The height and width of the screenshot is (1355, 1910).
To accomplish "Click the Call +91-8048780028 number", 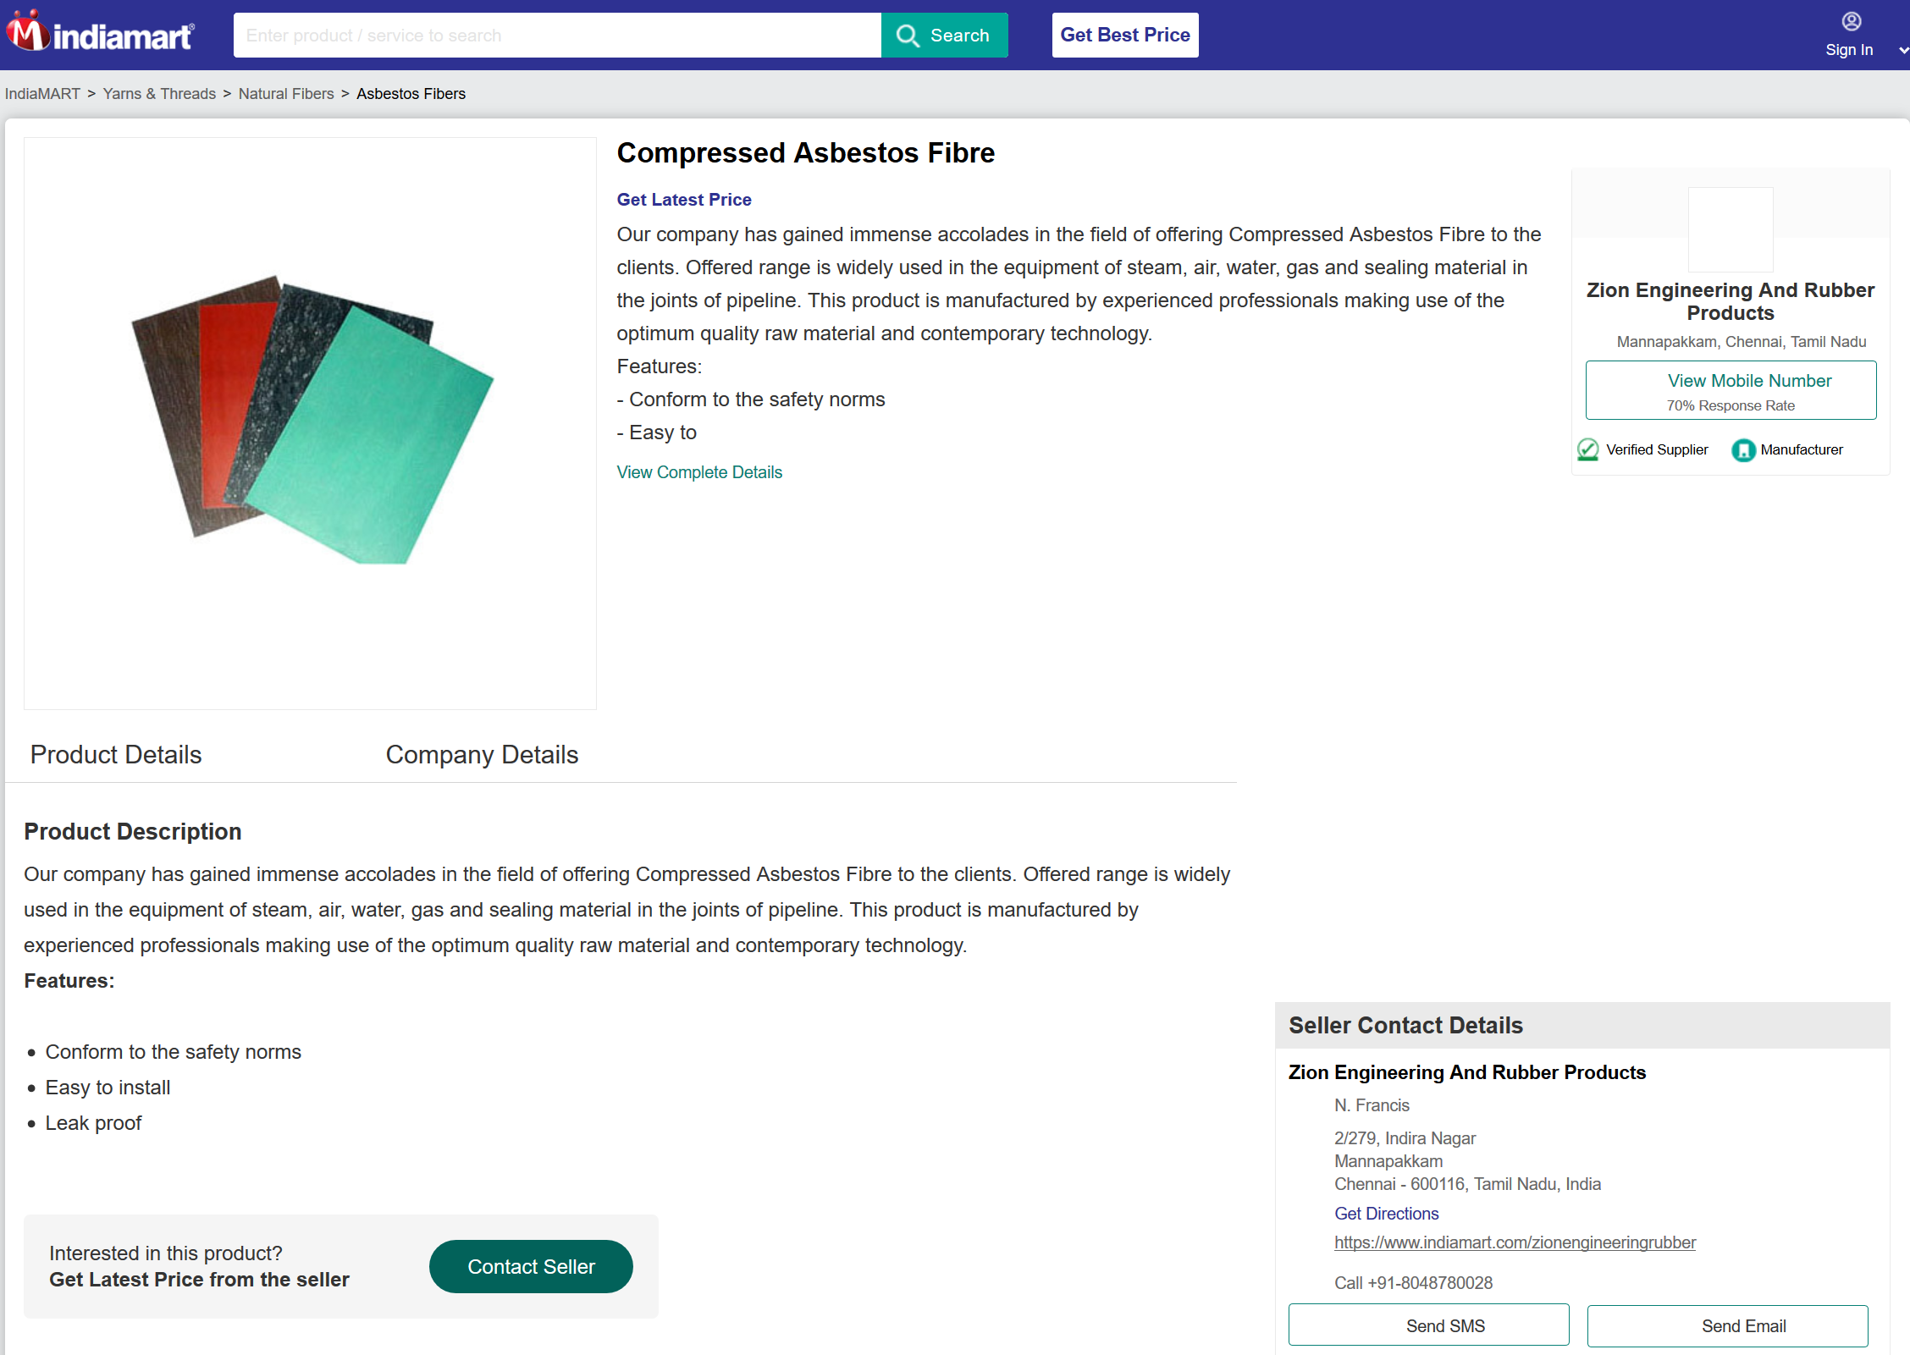I will coord(1413,1283).
